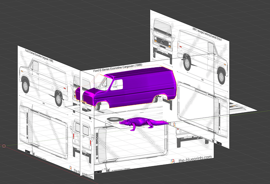Select the left plane's side-view van drawing
270x184 pixels.
(44, 82)
